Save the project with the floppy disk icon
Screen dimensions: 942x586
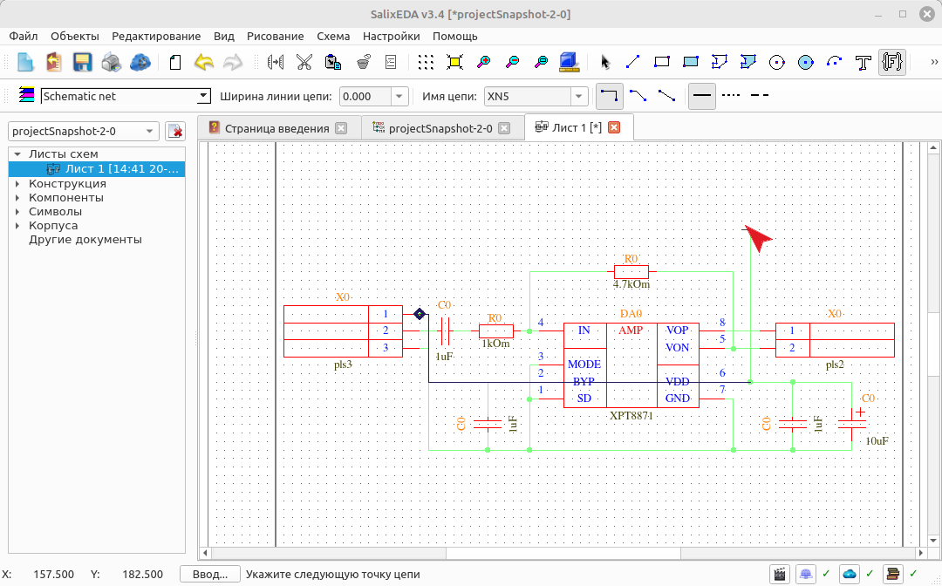point(82,62)
